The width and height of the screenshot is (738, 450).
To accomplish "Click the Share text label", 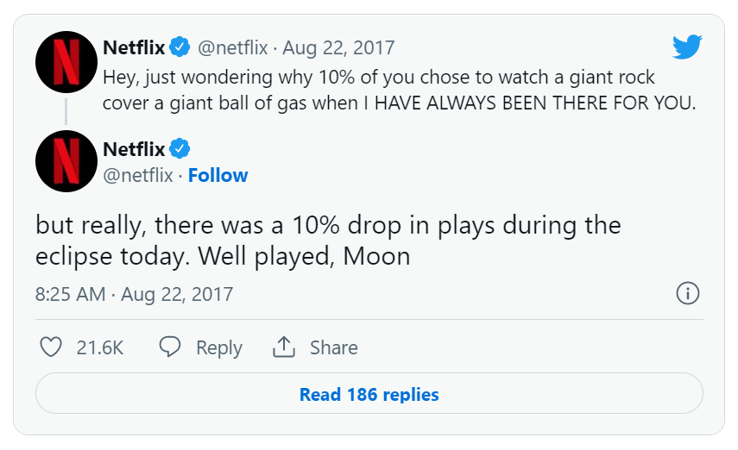I will coord(333,347).
